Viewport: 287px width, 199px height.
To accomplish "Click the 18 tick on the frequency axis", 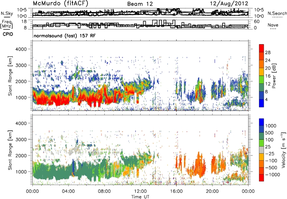I will click(x=24, y=22).
